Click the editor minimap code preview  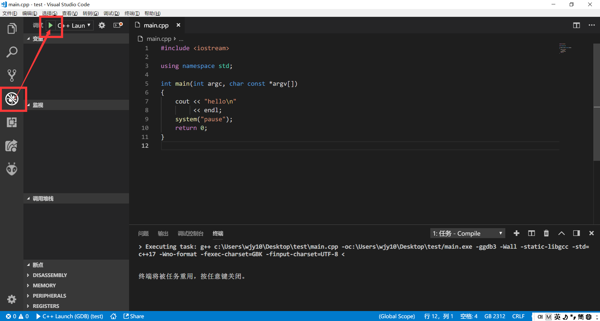[565, 48]
